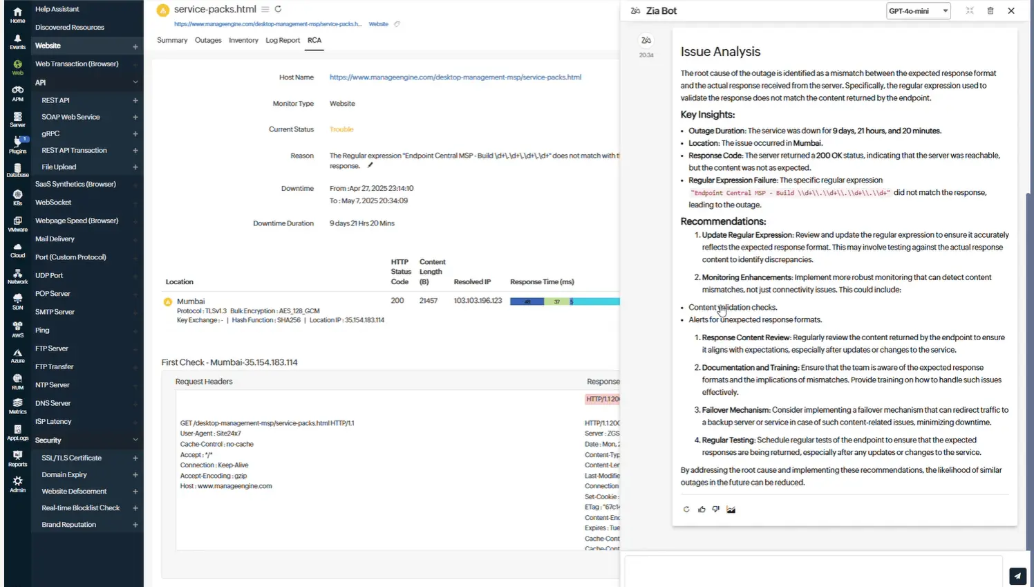The image size is (1034, 587).
Task: Switch to the Log Report tab
Action: [283, 40]
